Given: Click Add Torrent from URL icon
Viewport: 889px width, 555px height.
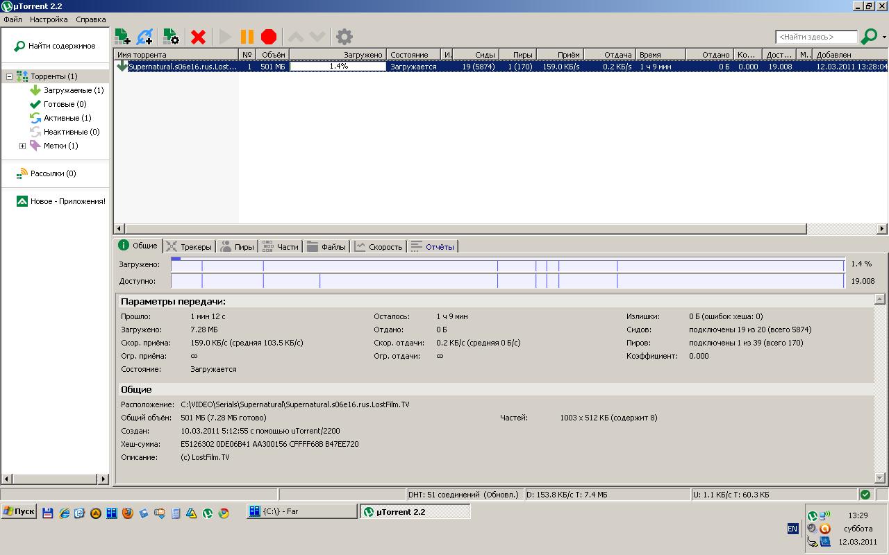Looking at the screenshot, I should coord(145,36).
